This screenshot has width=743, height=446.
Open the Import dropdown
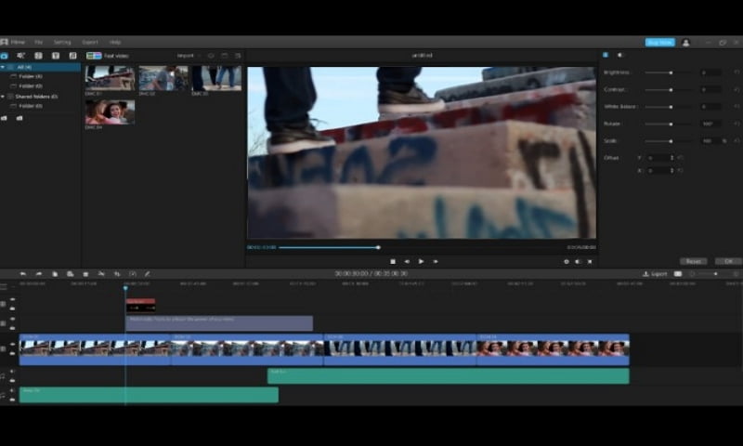(189, 56)
